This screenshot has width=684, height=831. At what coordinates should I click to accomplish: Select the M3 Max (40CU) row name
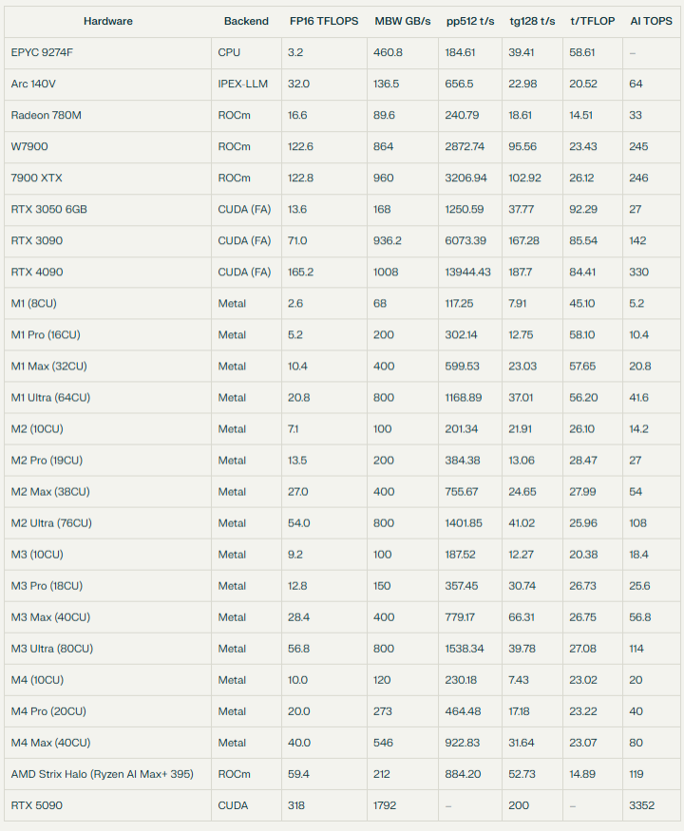point(50,617)
